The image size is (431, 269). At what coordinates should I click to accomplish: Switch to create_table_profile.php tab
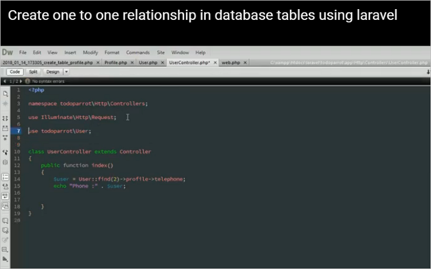(48, 62)
